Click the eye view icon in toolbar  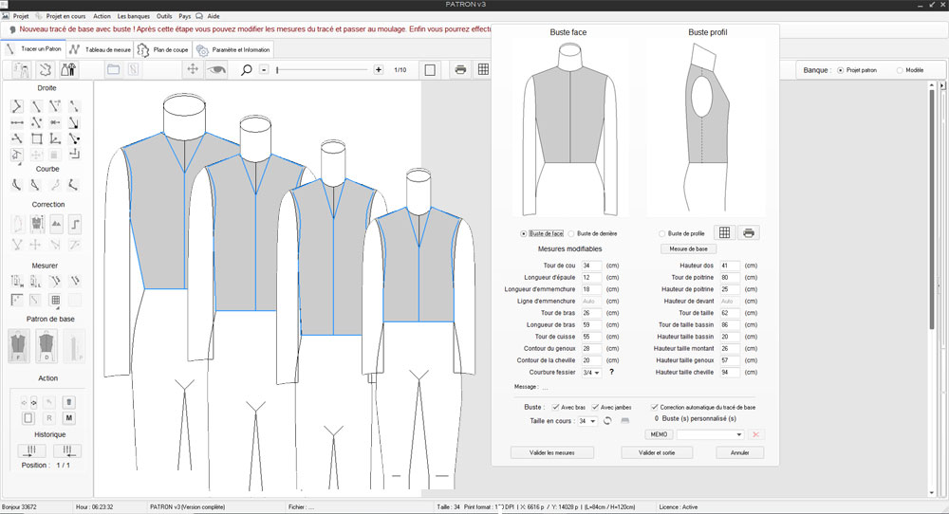[x=218, y=69]
